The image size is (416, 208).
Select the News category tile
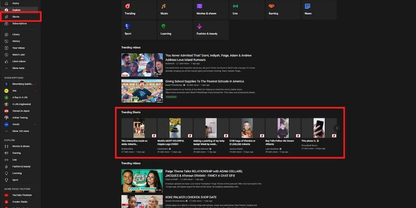coord(319,10)
